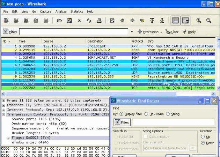Expand the Frame 11 tree node

tap(3, 100)
